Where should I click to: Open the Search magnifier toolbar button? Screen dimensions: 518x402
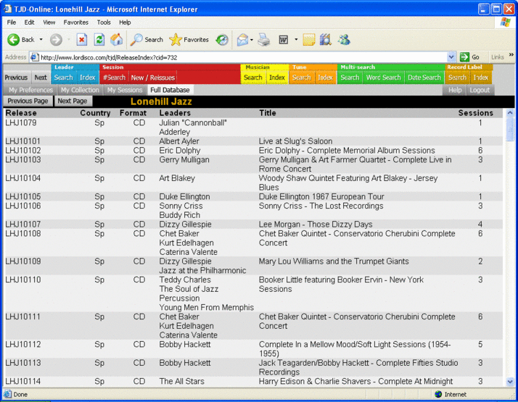(x=147, y=40)
